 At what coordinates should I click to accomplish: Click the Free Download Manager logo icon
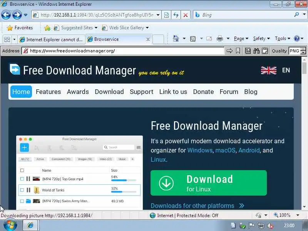click(15, 69)
